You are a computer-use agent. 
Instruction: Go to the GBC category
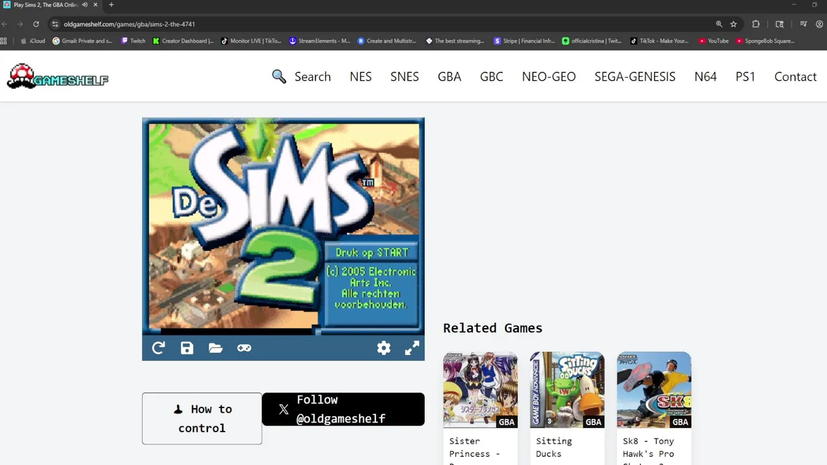[492, 76]
